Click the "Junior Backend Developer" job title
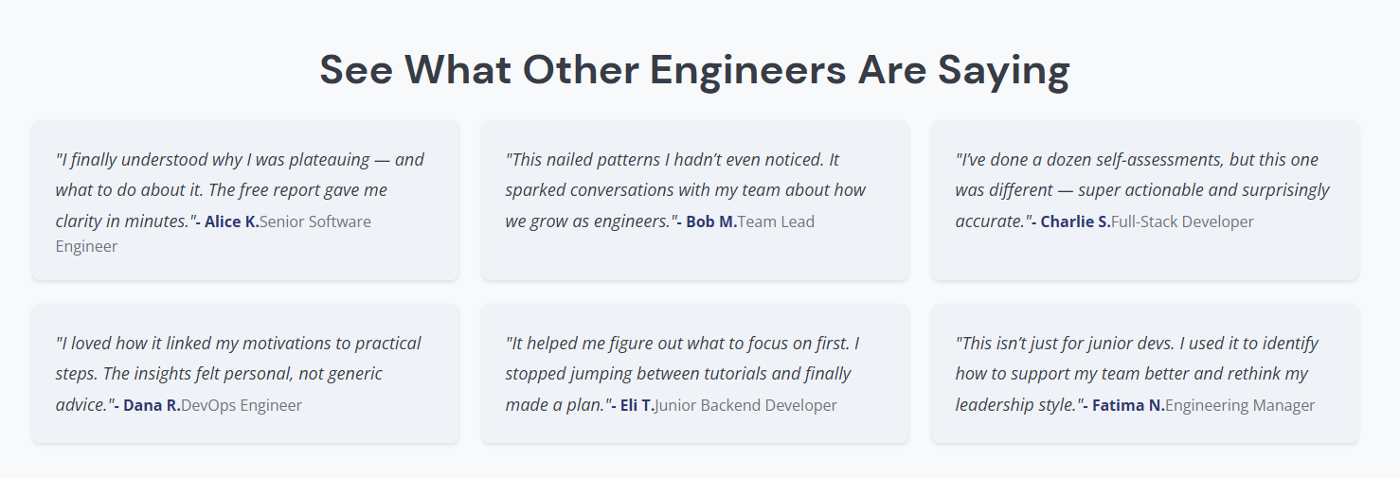 [745, 406]
